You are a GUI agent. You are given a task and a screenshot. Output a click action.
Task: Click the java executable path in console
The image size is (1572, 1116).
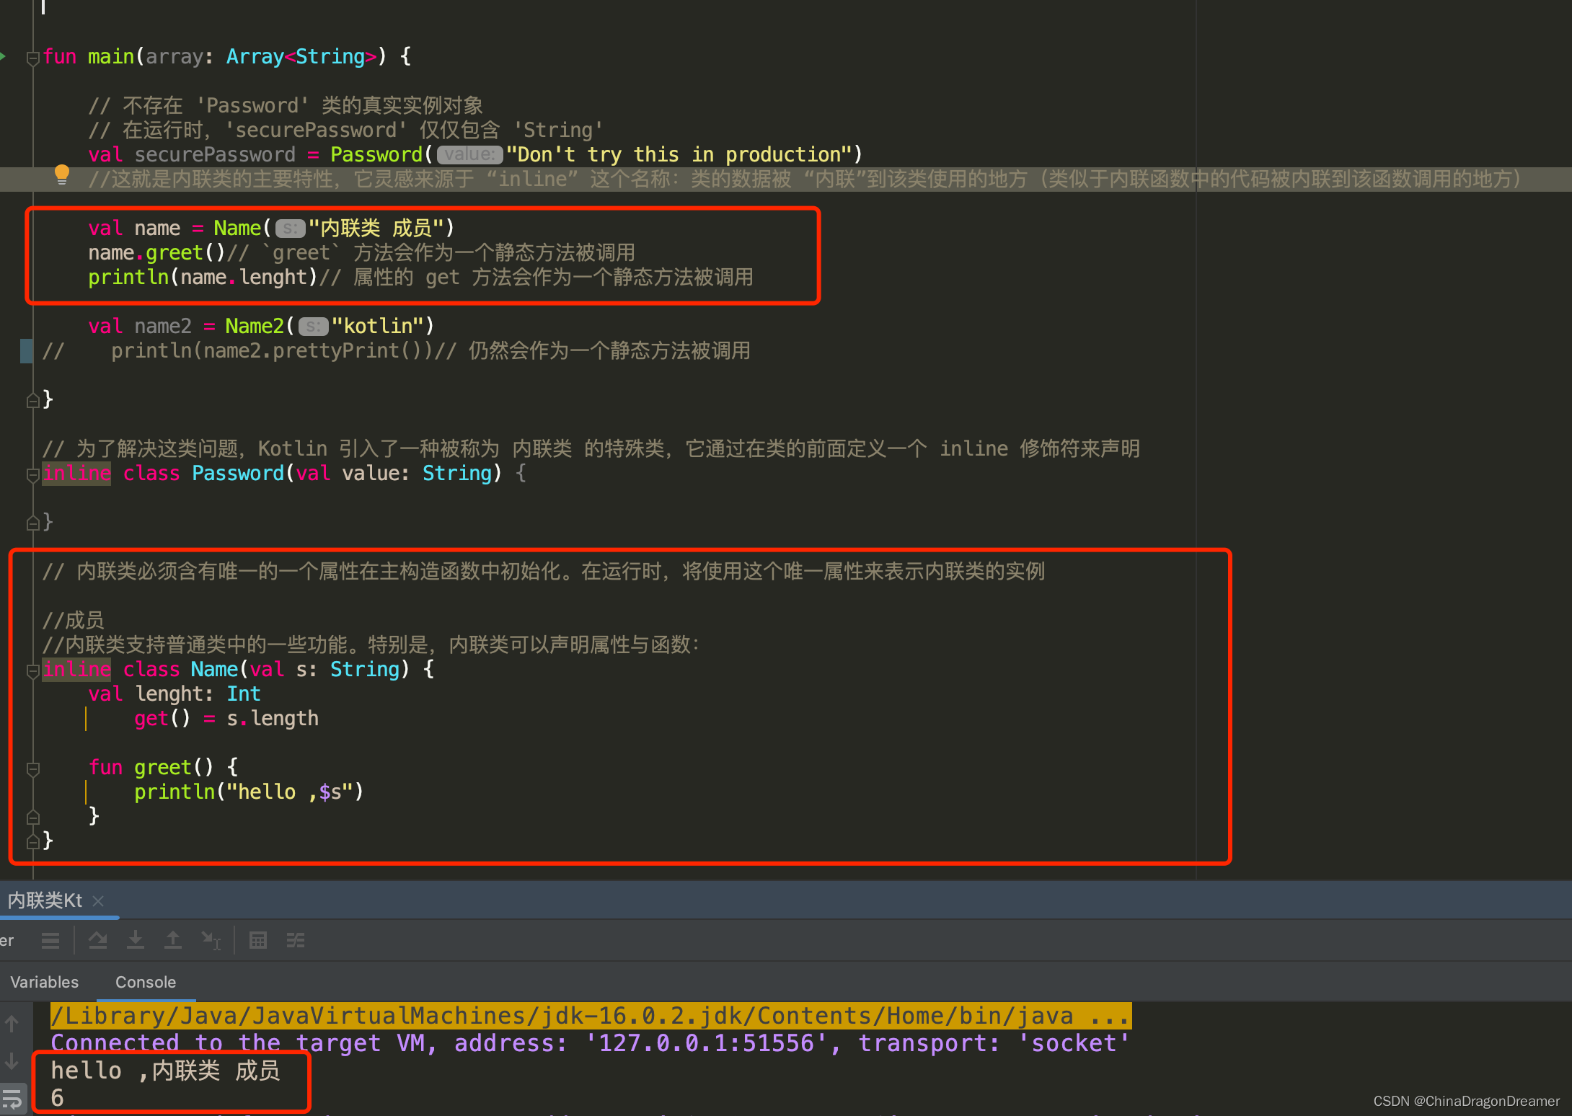click(x=591, y=1016)
